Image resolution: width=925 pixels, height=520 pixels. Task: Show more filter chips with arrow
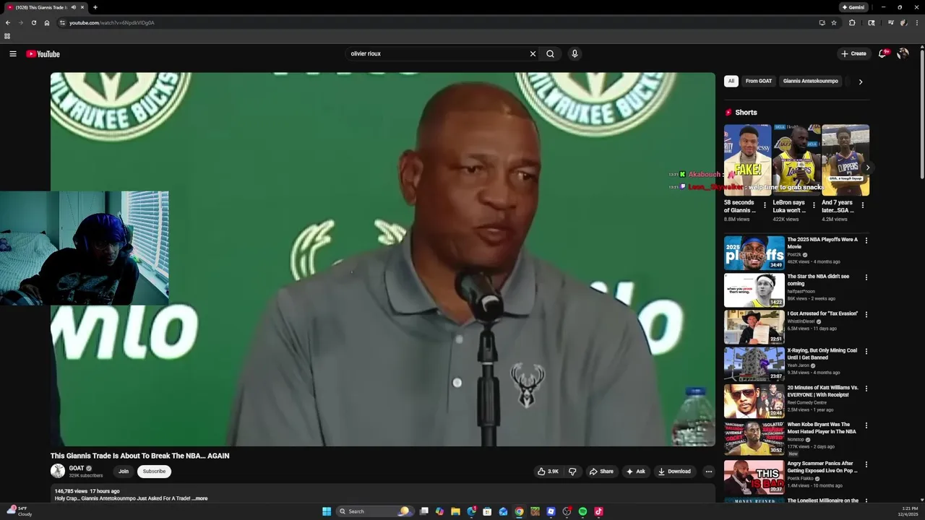(x=860, y=82)
